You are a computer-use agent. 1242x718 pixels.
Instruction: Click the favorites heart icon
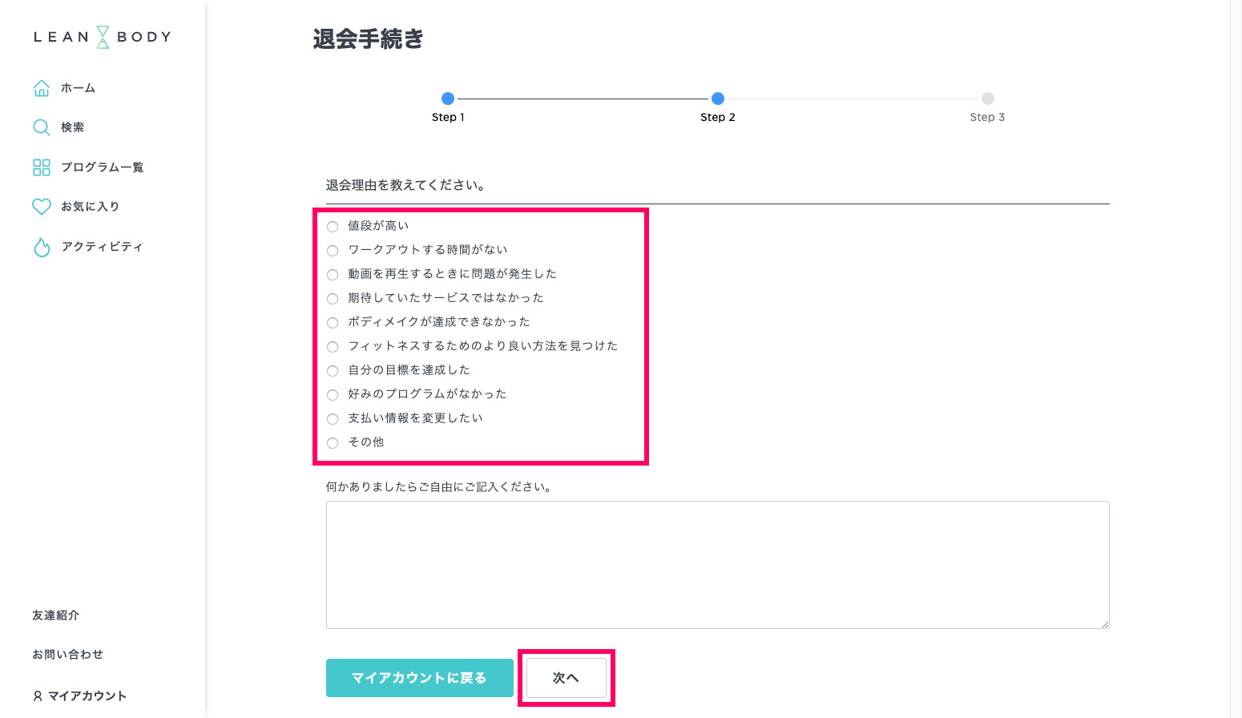(42, 207)
